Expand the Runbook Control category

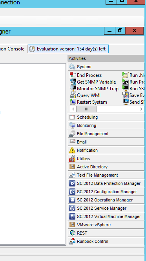106,241
